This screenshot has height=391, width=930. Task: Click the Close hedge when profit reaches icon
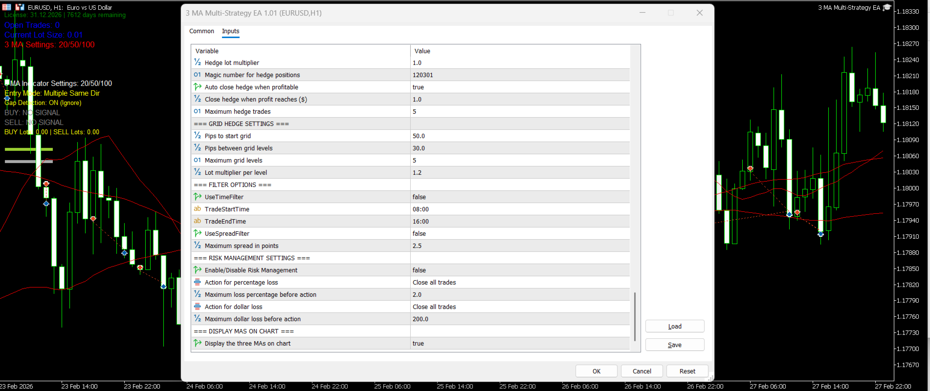pyautogui.click(x=198, y=99)
